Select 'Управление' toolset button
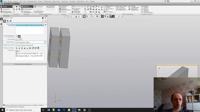The height and width of the screenshot is (112, 200). click(x=6, y=9)
